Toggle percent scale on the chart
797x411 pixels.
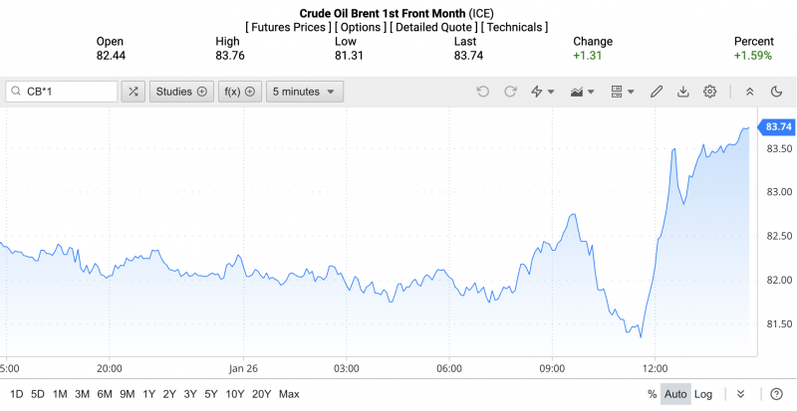tap(652, 394)
